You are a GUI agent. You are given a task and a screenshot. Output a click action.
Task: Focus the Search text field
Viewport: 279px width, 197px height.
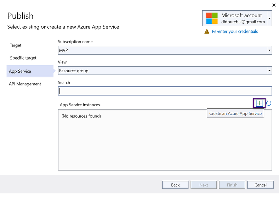(x=165, y=91)
